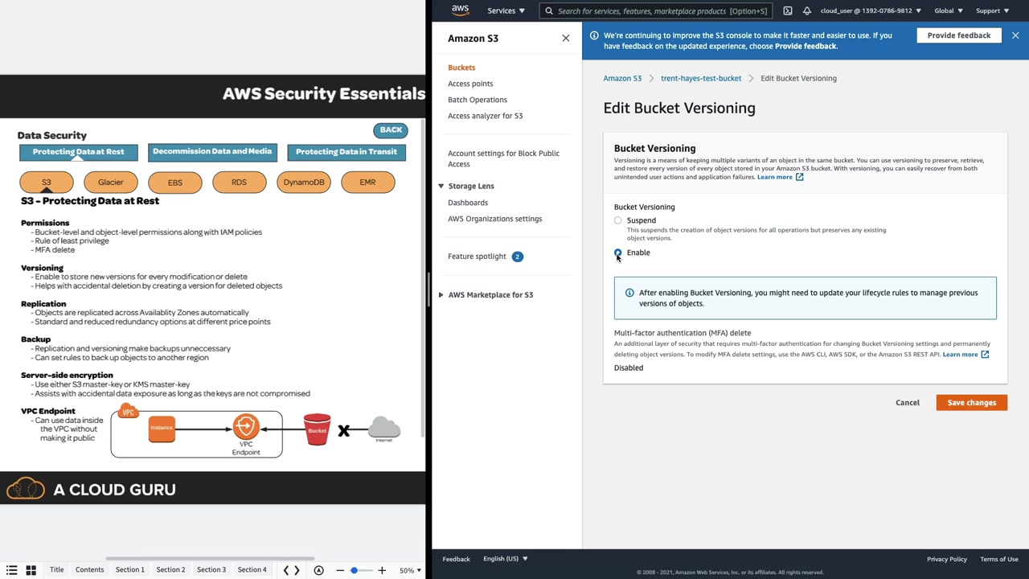Zoom in with the plus icon

click(382, 570)
